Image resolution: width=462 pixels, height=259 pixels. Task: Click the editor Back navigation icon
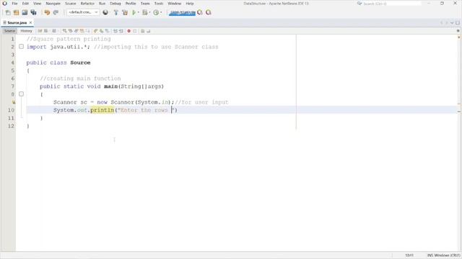(46, 31)
